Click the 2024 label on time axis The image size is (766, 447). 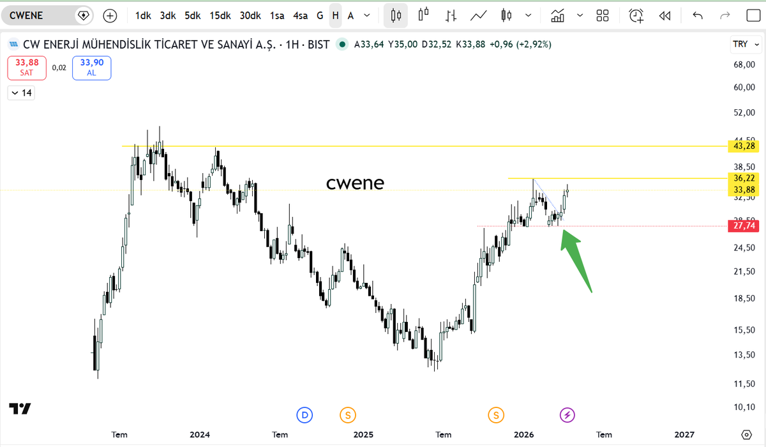pos(200,435)
